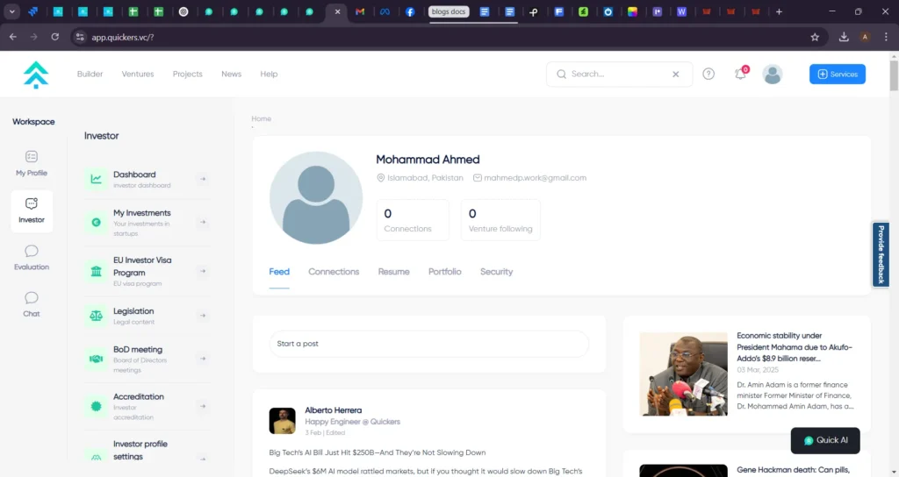This screenshot has height=477, width=899.
Task: Open the Quick AI assistant button
Action: [825, 440]
